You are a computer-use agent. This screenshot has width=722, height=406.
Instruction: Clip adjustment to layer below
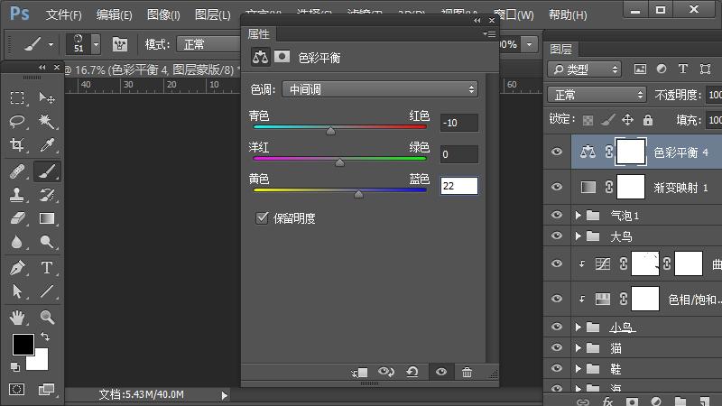click(359, 373)
